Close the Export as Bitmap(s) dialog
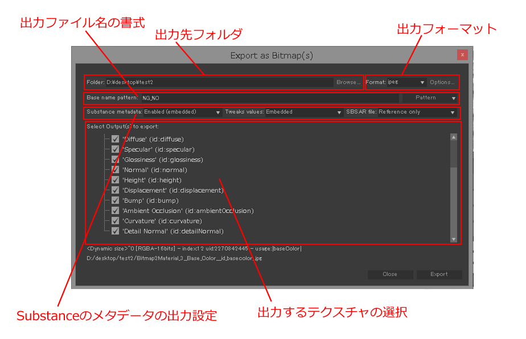This screenshot has height=339, width=526. click(x=462, y=55)
